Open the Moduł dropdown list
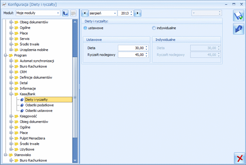 click(58, 13)
